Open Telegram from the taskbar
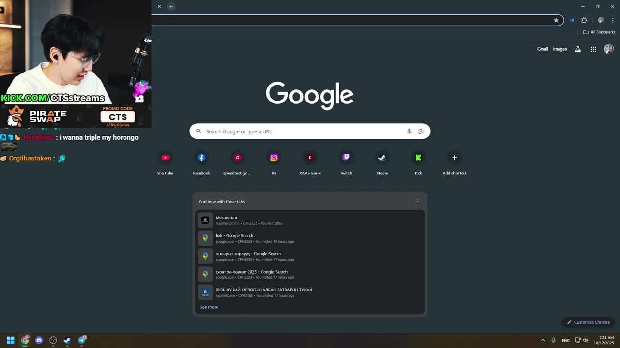 82,340
